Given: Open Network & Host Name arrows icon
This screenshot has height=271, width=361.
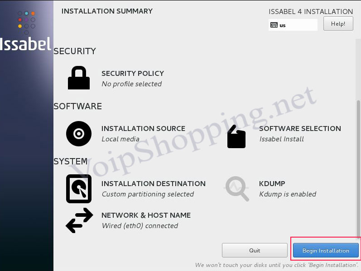Looking at the screenshot, I should click(x=79, y=220).
